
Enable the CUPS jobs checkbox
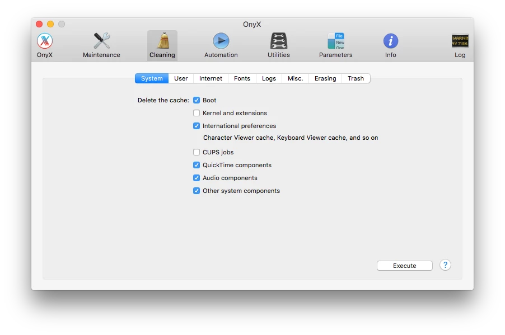point(197,152)
